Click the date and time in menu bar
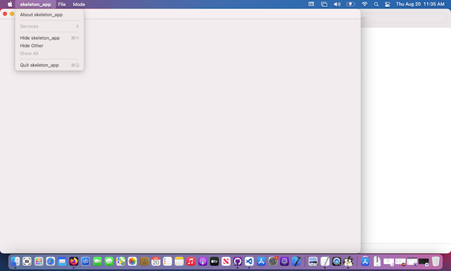 (420, 4)
